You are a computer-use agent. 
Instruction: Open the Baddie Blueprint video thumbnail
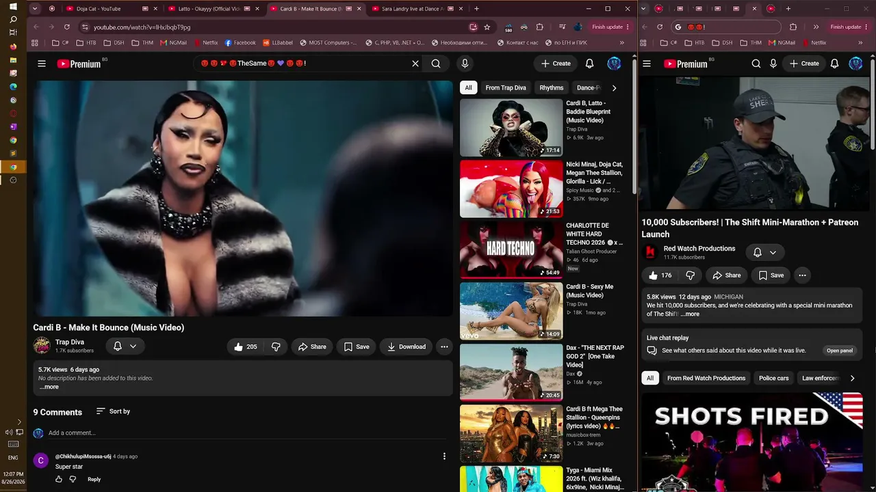coord(511,128)
